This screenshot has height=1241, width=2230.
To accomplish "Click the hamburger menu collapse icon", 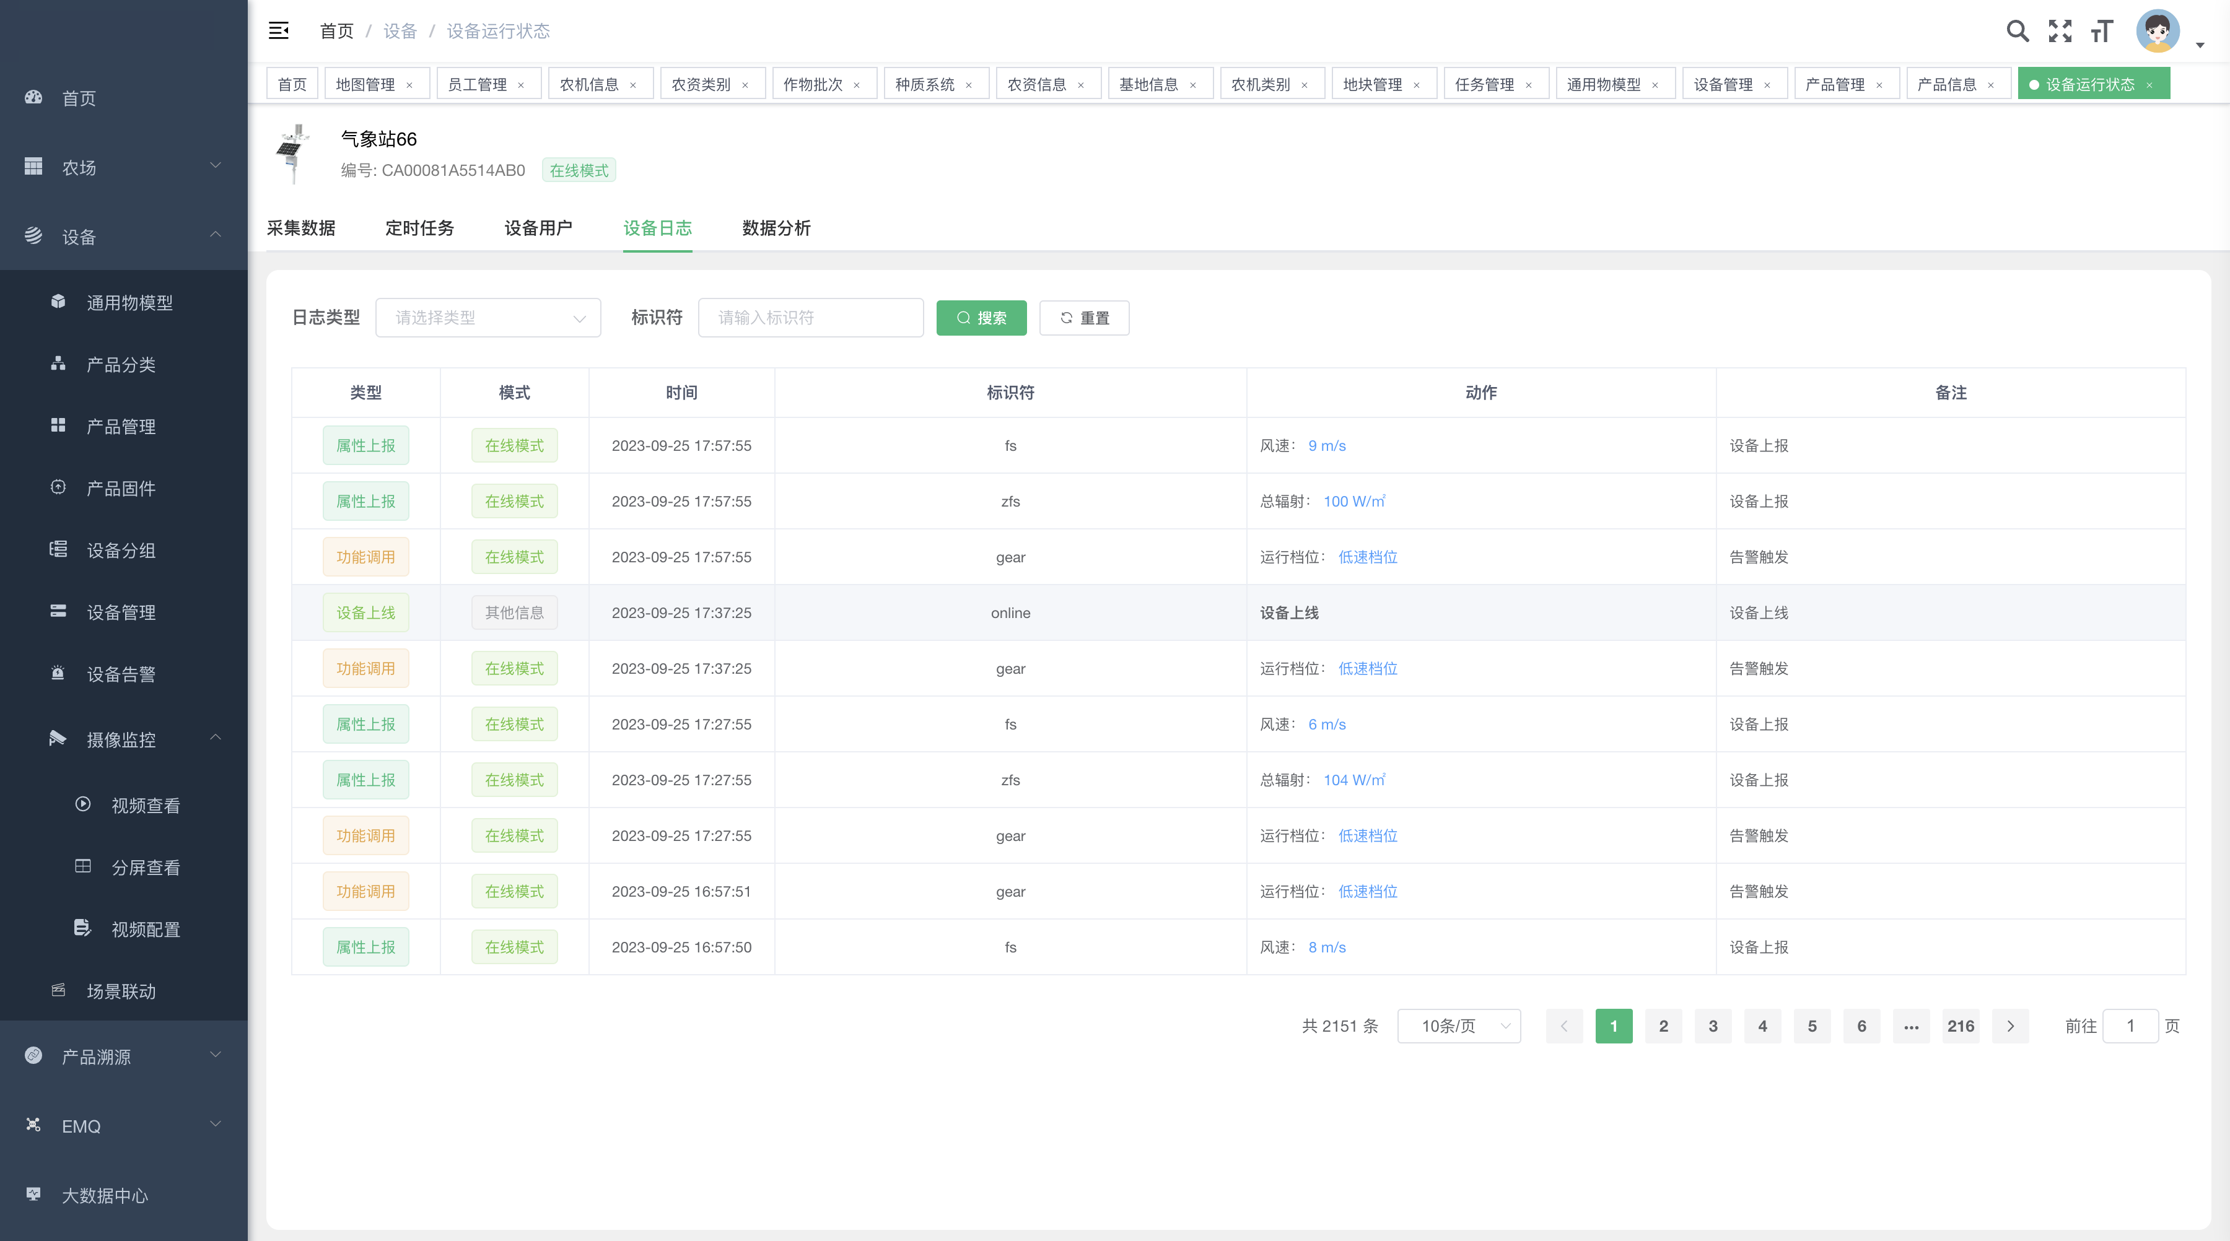I will coord(279,31).
